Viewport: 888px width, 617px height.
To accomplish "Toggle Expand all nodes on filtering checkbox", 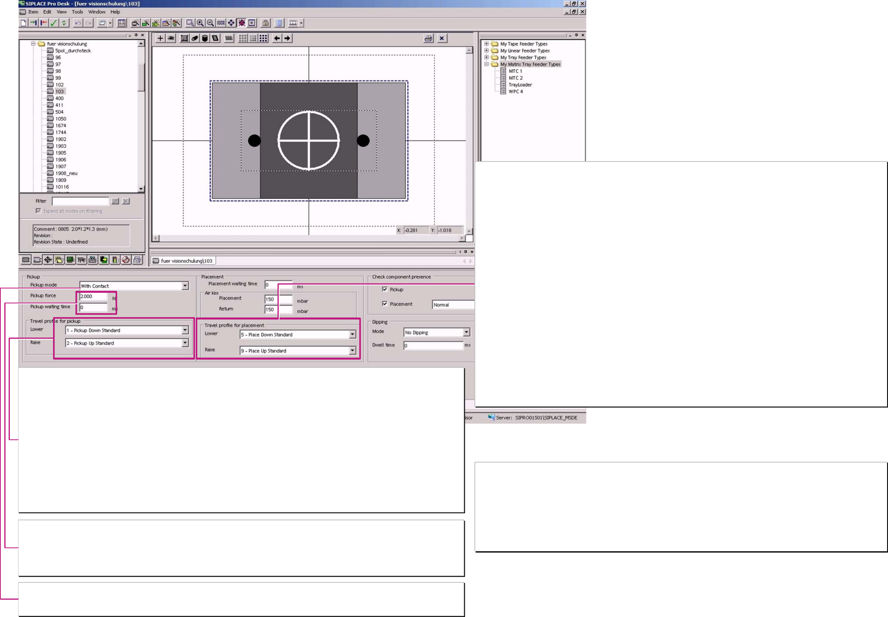I will click(39, 211).
